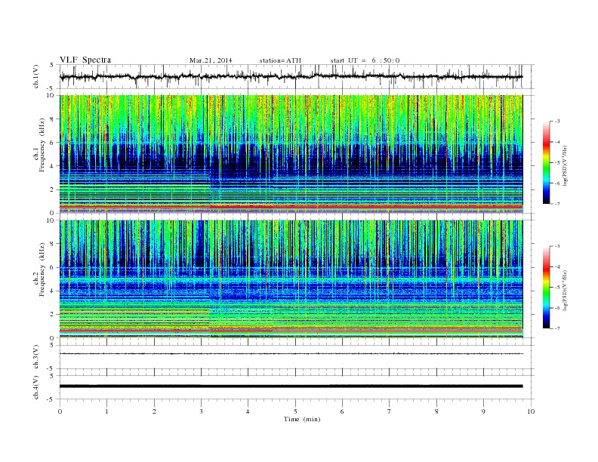Click the "ch.3(V)" axis label
Screen dimensions: 598x462
(x=36, y=357)
